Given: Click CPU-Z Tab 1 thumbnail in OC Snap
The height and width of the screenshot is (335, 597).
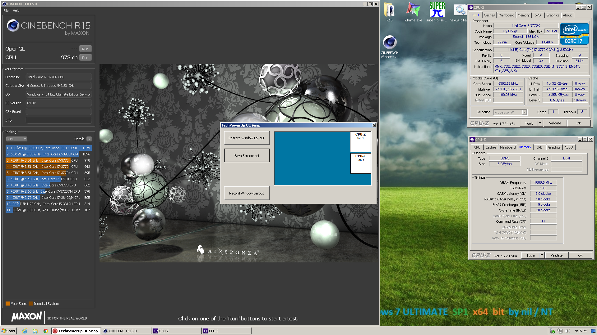Looking at the screenshot, I should click(360, 141).
